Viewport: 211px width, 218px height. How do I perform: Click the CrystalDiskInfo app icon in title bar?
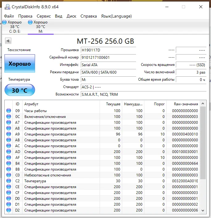coord(7,7)
